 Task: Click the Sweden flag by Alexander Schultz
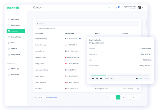coord(66,70)
